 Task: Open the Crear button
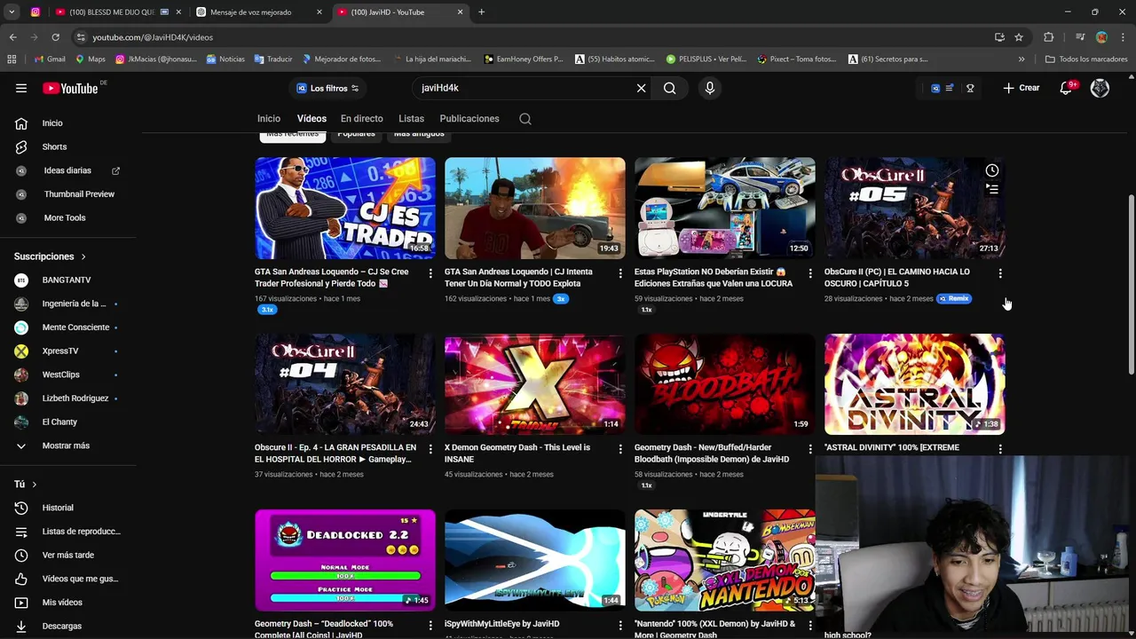click(x=1022, y=88)
